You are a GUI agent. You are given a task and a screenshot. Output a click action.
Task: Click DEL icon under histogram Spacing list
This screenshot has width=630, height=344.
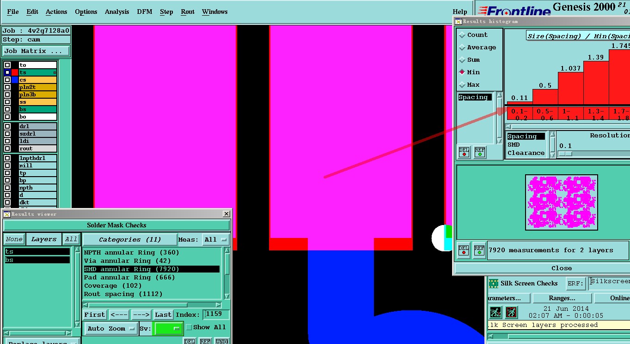pos(464,152)
